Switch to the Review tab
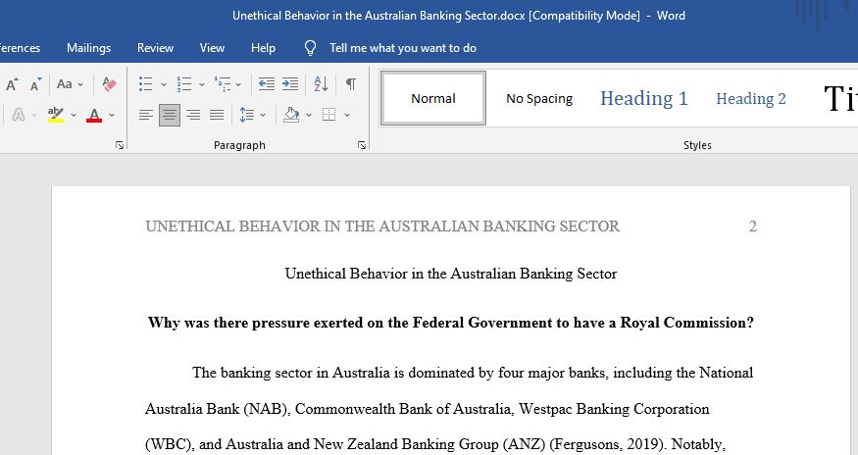858x455 pixels. pyautogui.click(x=155, y=48)
